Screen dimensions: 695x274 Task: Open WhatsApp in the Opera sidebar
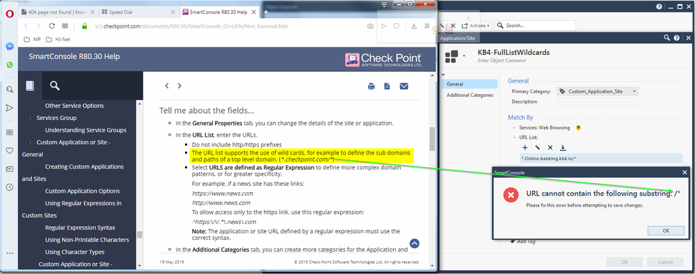point(9,65)
